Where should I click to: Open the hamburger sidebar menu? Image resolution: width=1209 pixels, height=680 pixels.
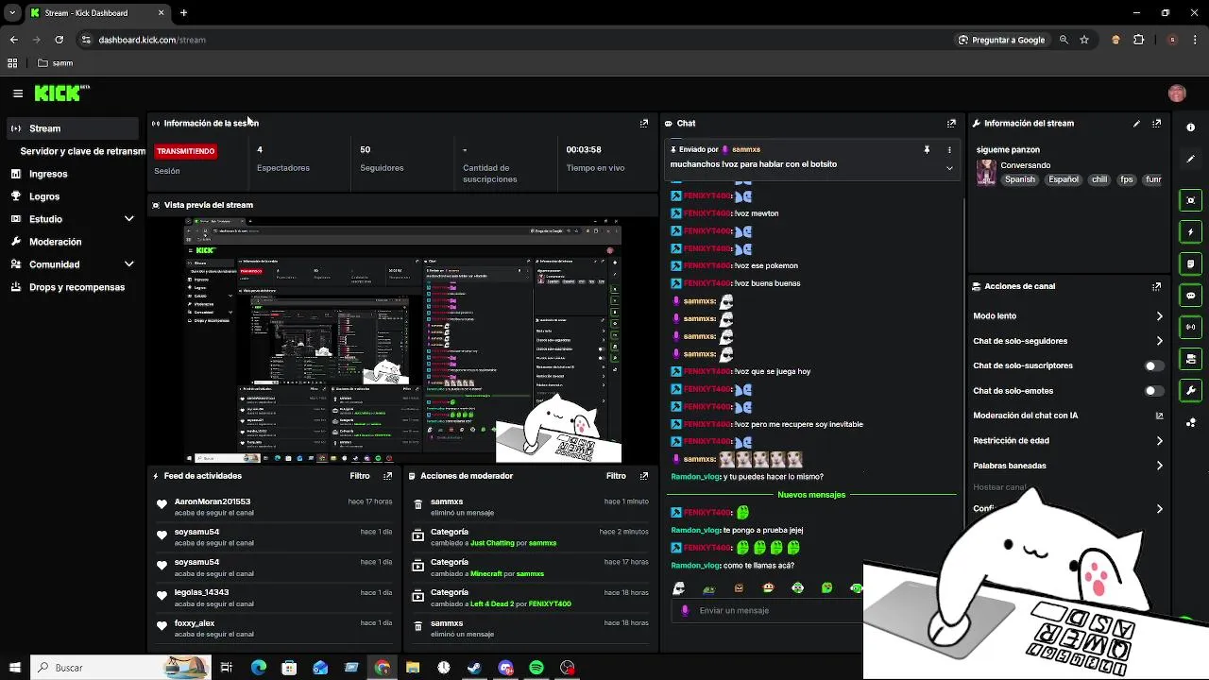18,93
